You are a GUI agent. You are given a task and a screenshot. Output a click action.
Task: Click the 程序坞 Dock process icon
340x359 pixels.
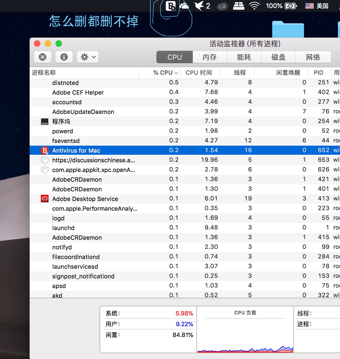pyautogui.click(x=45, y=121)
